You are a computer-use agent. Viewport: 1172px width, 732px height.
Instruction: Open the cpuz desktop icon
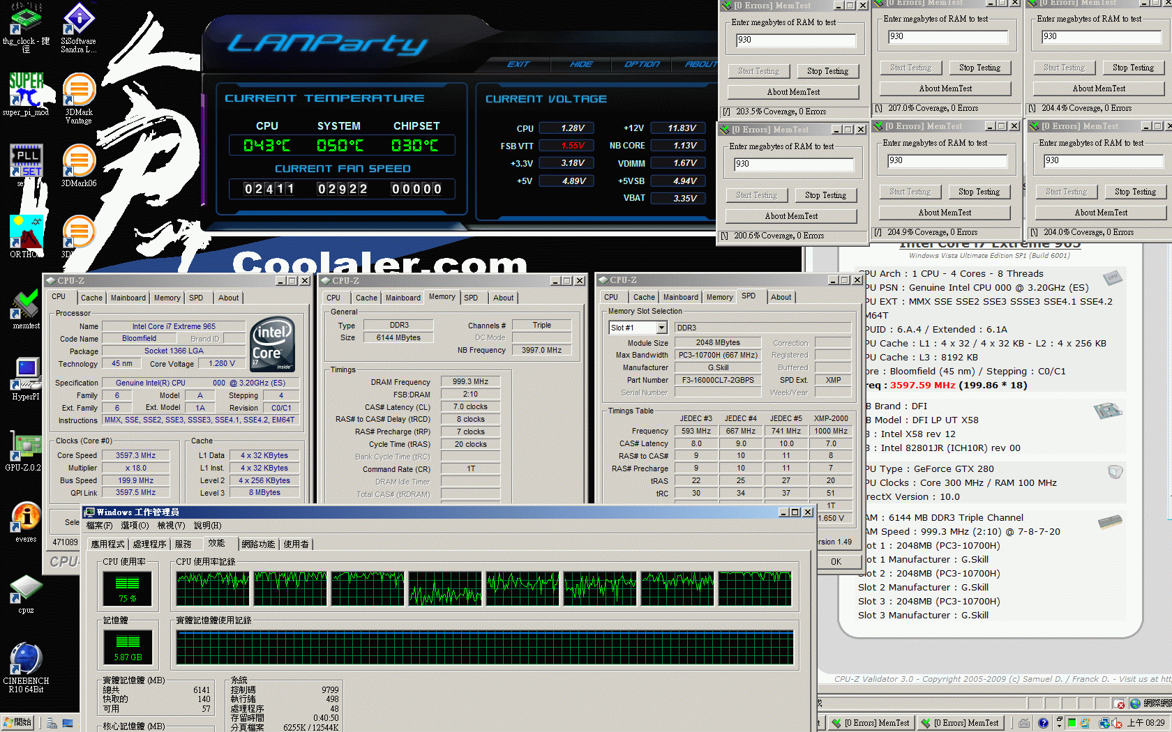[26, 594]
